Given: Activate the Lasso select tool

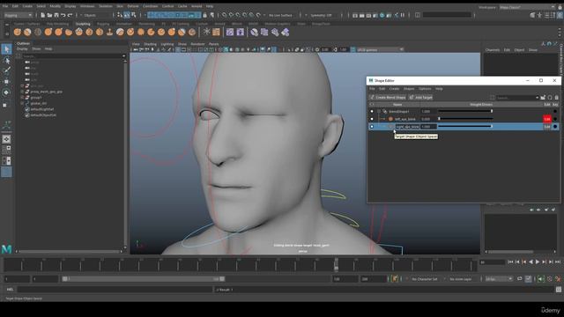Looking at the screenshot, I should [x=6, y=60].
